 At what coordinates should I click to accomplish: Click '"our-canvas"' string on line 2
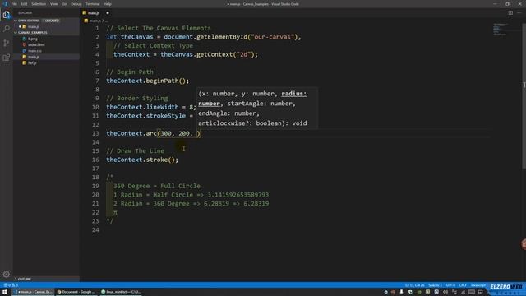[272, 37]
